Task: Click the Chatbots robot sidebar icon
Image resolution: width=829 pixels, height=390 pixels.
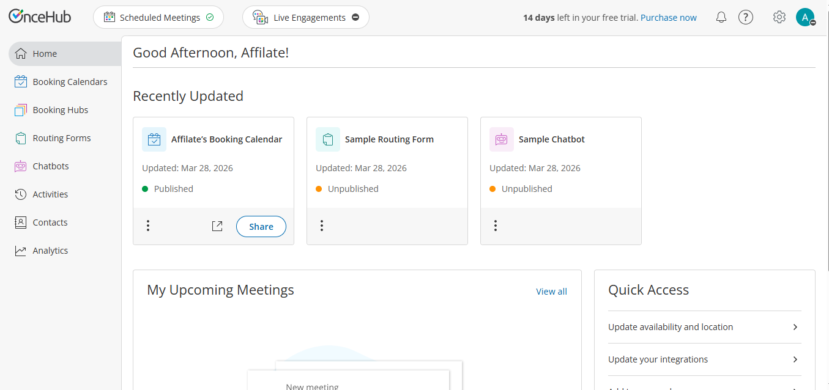Action: click(x=21, y=166)
